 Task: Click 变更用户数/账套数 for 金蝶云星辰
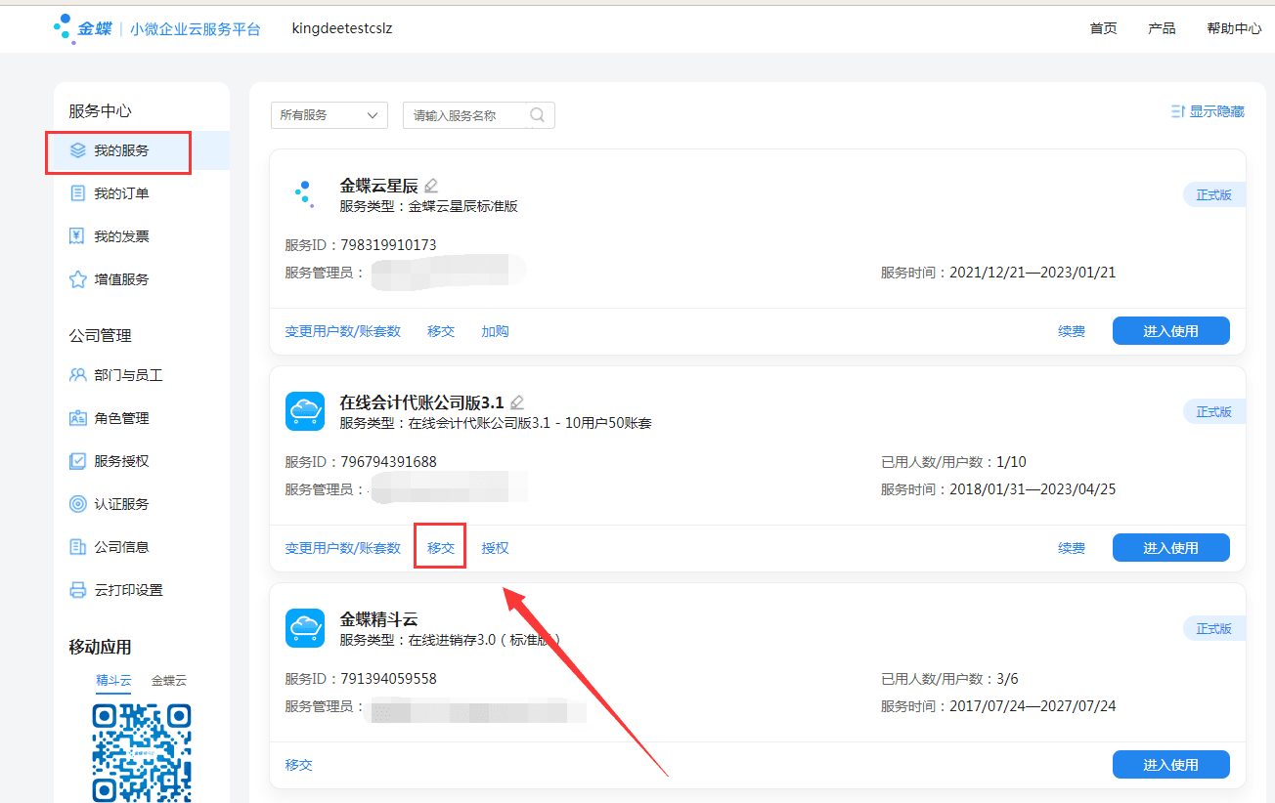pos(343,331)
